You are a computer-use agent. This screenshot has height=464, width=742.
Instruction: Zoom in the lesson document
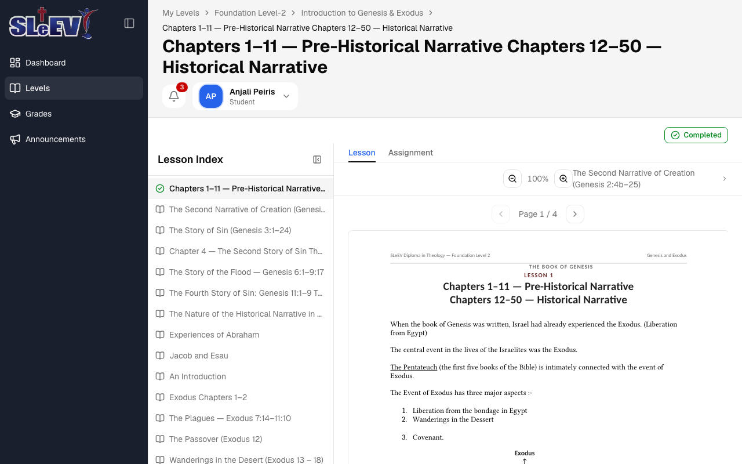[x=563, y=179]
